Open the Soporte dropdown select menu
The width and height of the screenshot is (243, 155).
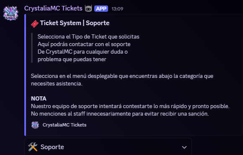[x=108, y=147]
